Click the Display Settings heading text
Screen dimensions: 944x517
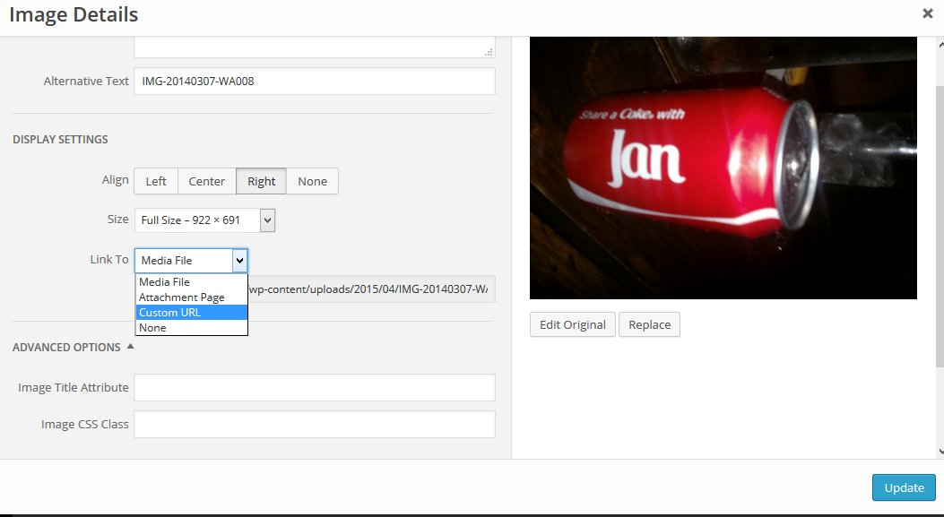[x=60, y=139]
